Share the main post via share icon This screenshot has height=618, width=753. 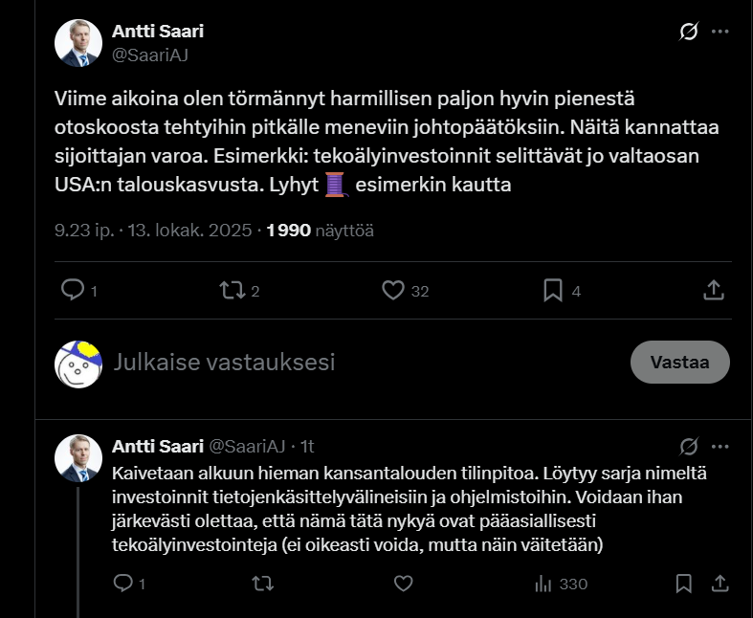pyautogui.click(x=713, y=290)
